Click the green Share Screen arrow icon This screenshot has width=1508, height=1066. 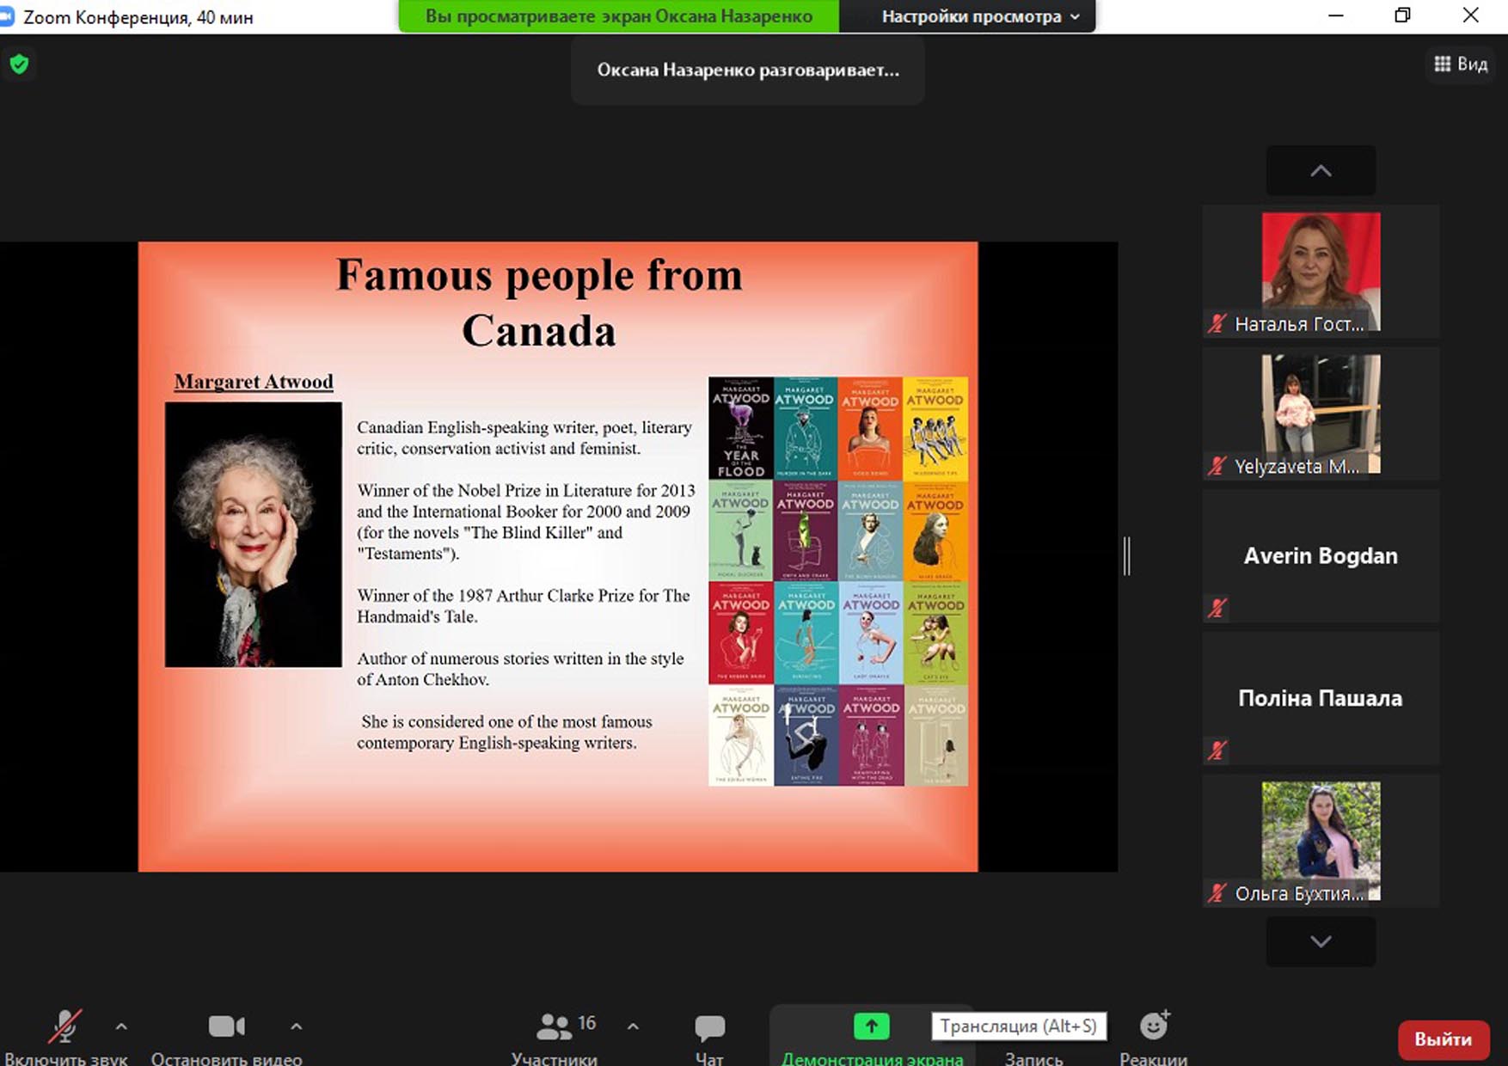pyautogui.click(x=871, y=1026)
